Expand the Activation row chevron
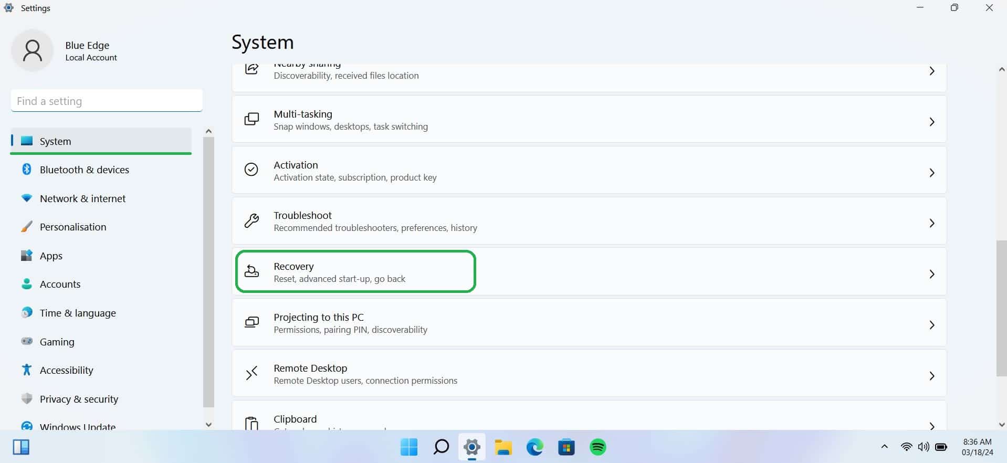 931,173
